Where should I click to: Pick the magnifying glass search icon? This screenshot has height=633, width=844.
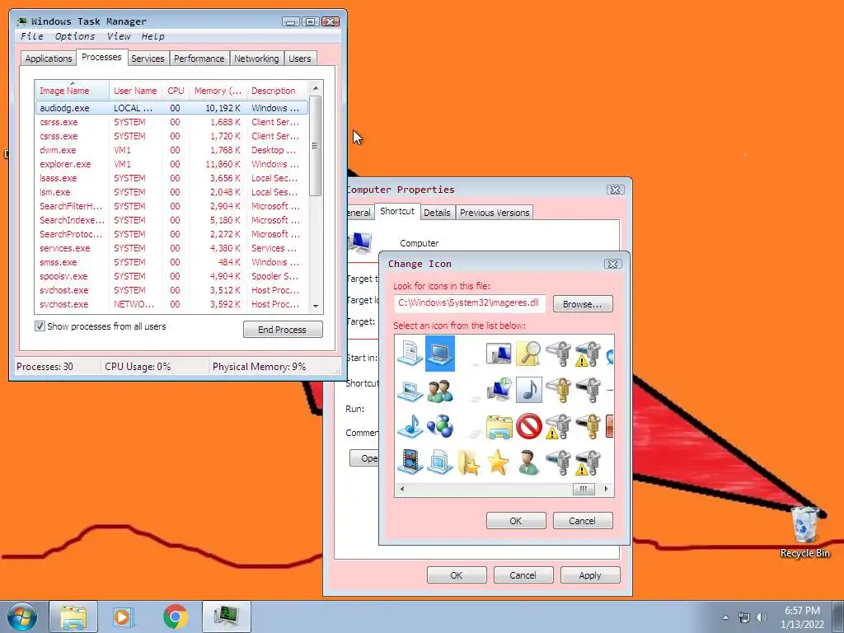click(x=528, y=354)
